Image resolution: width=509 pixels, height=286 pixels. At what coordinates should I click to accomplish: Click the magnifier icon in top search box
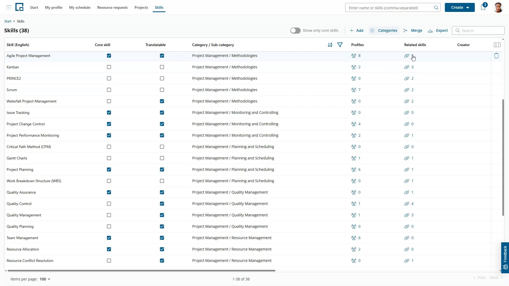[x=436, y=8]
